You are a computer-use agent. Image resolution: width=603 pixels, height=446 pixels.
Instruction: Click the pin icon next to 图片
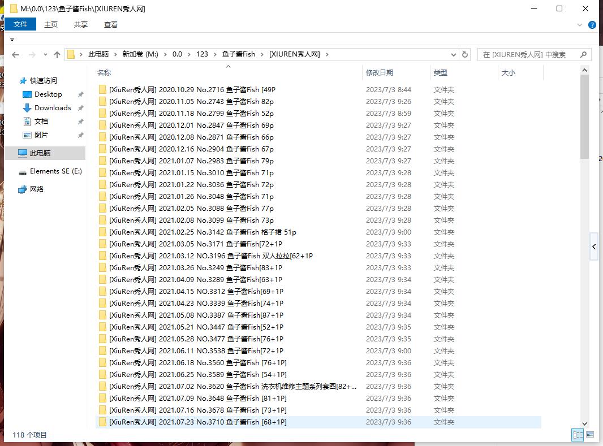coord(80,135)
